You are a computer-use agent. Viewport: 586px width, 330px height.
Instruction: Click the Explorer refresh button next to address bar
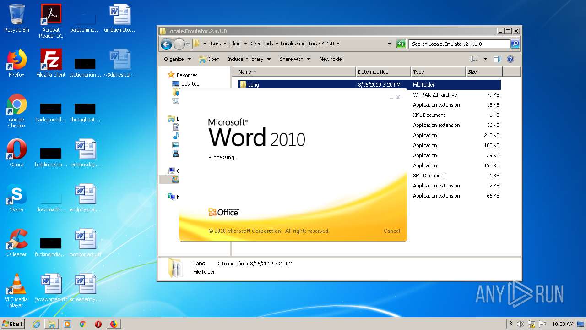pyautogui.click(x=401, y=44)
